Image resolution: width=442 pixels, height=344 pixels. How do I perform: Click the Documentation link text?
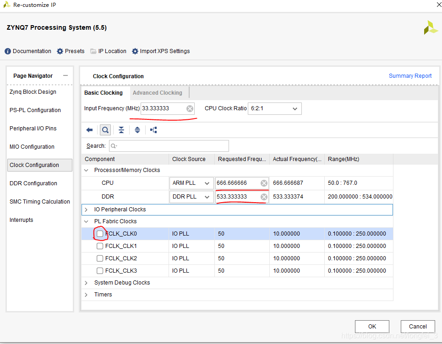point(32,51)
